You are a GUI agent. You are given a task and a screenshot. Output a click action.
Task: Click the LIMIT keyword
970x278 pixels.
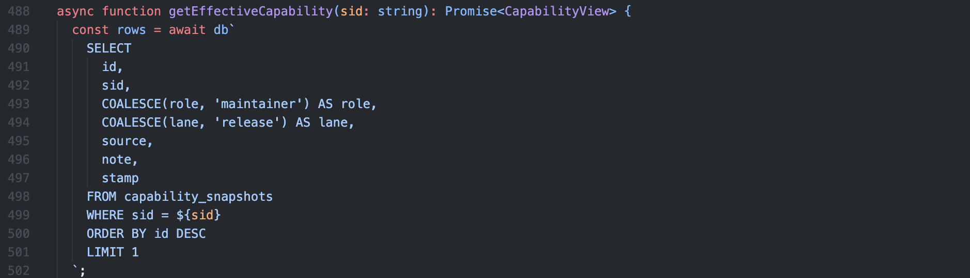105,252
